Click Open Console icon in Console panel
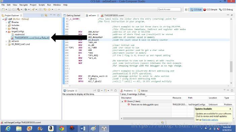Screen dimensions: 236x132 [x=105, y=91]
